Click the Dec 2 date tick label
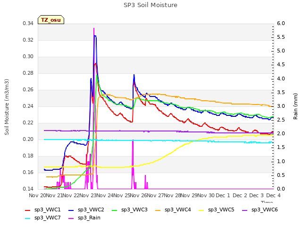This screenshot has height=227, width=302. (x=240, y=196)
